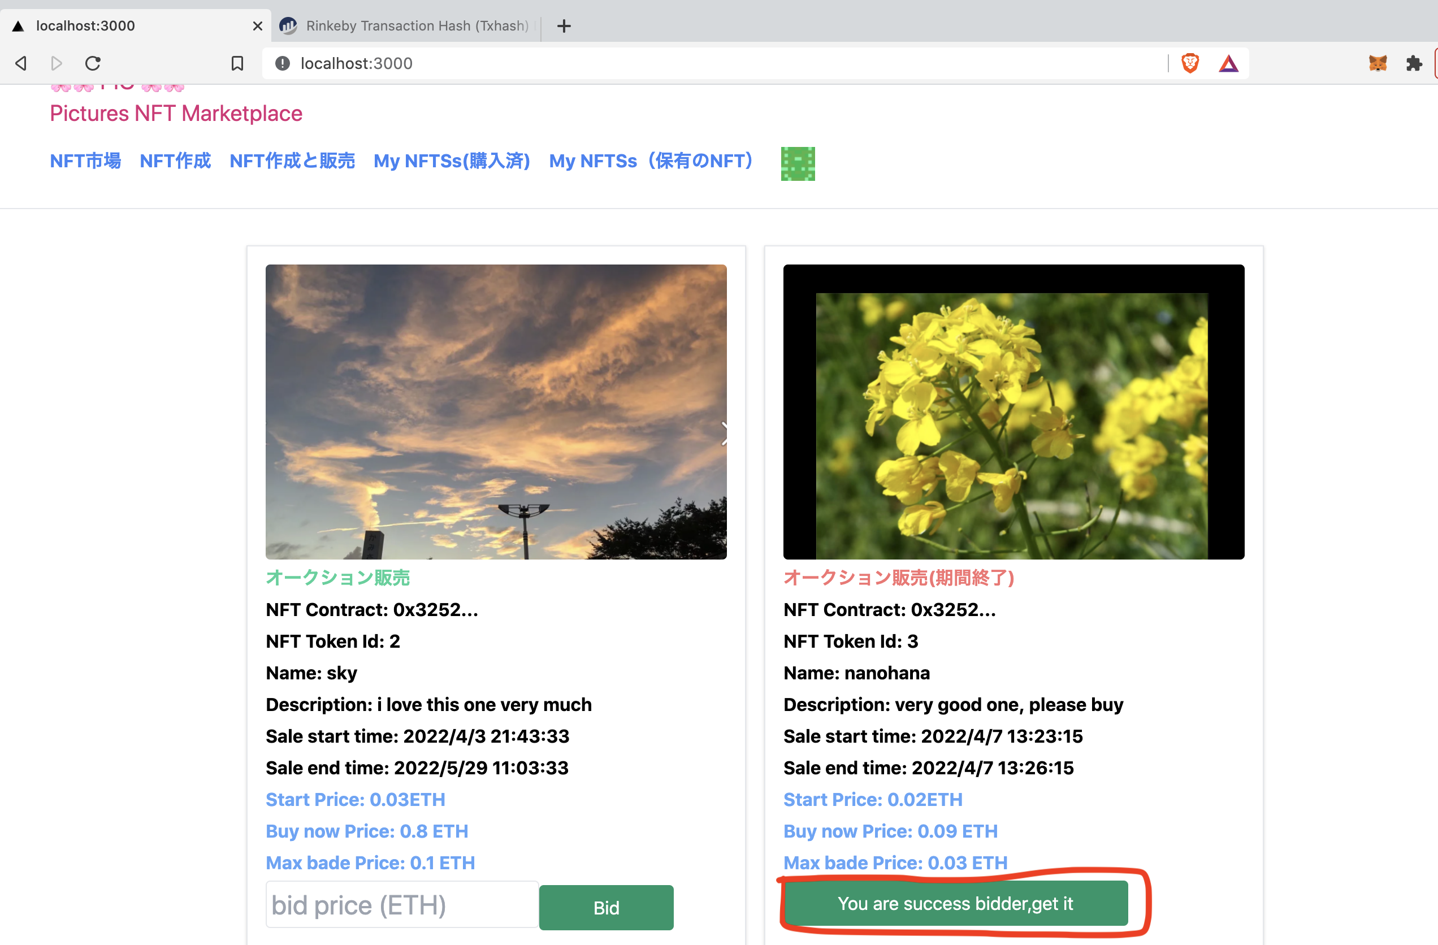Screen dimensions: 1438x945
Task: Click the browser forward arrow
Action: [x=56, y=63]
